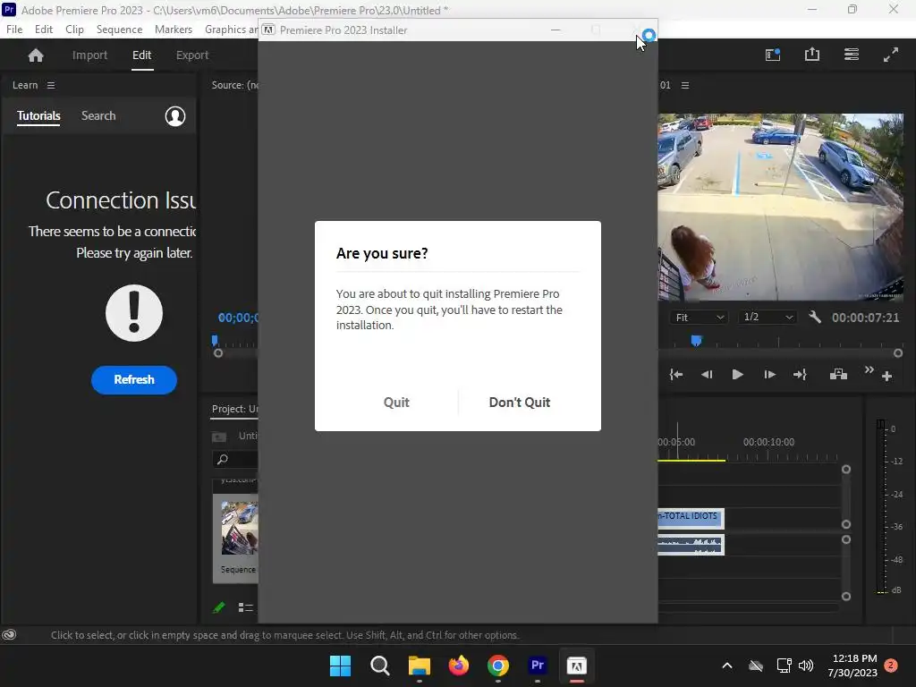Screen dimensions: 916x687
Task: Open the File menu
Action: coord(14,30)
